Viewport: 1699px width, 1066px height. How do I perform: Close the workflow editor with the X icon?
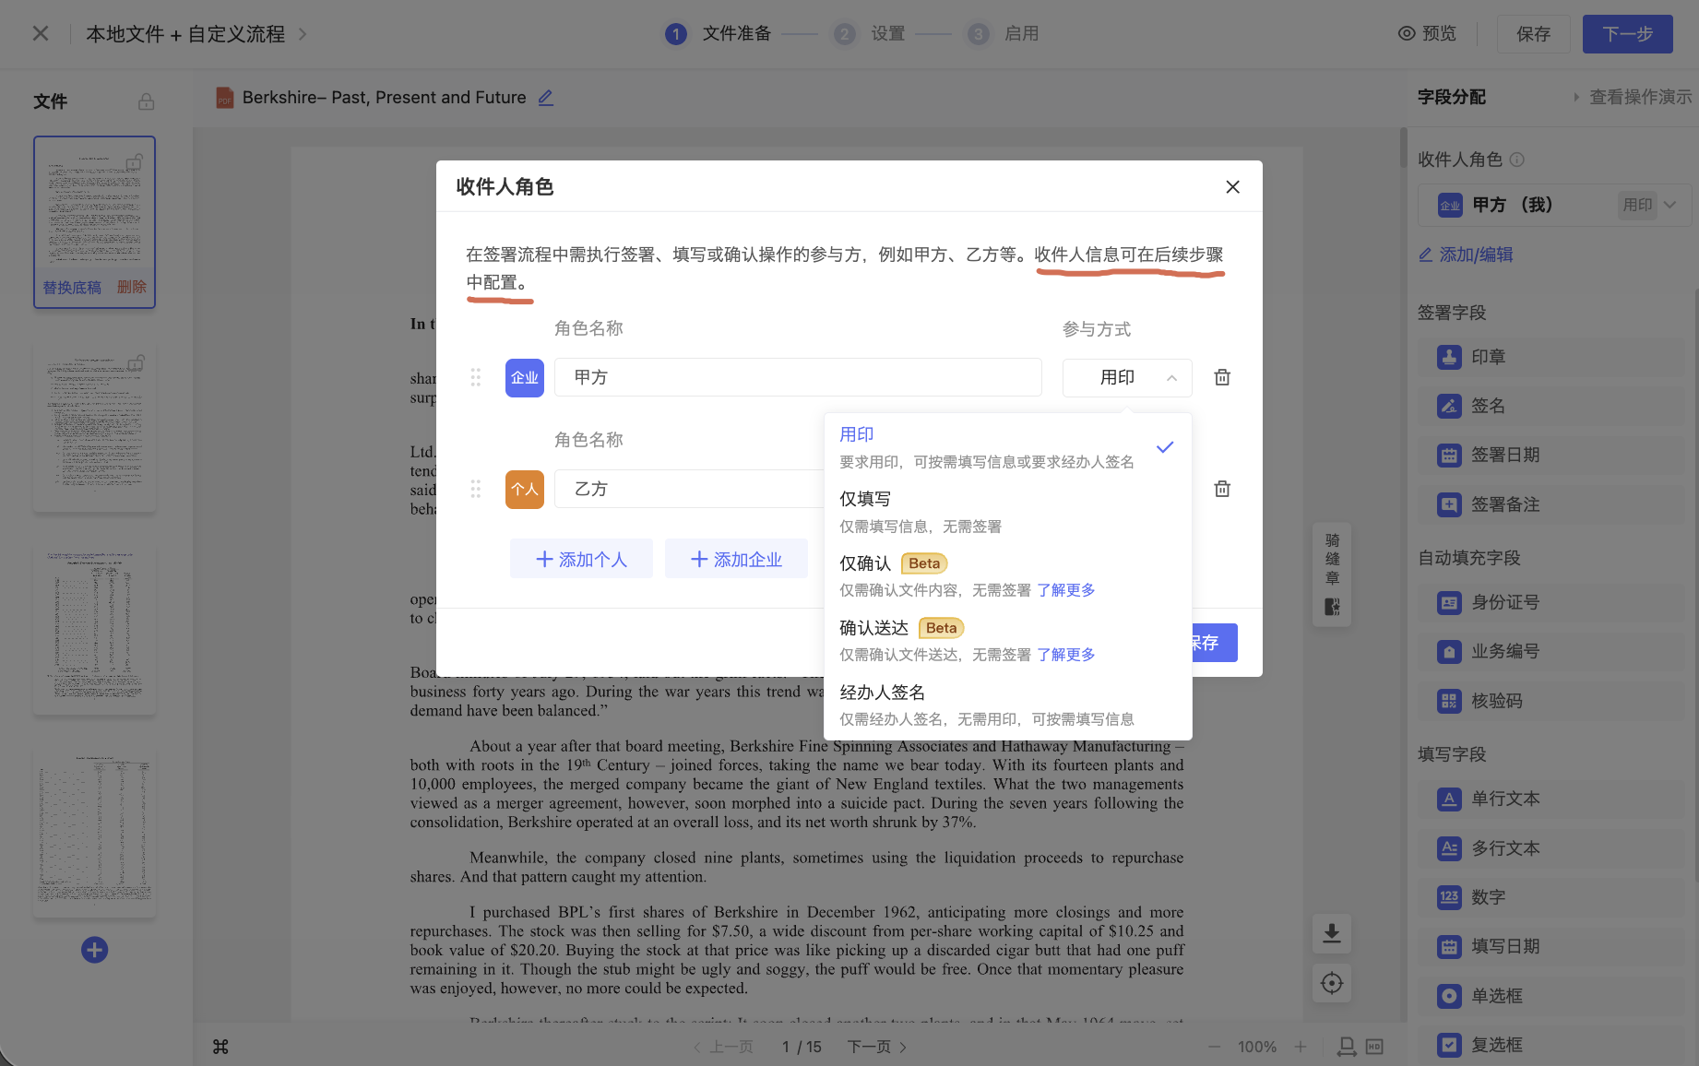point(41,34)
